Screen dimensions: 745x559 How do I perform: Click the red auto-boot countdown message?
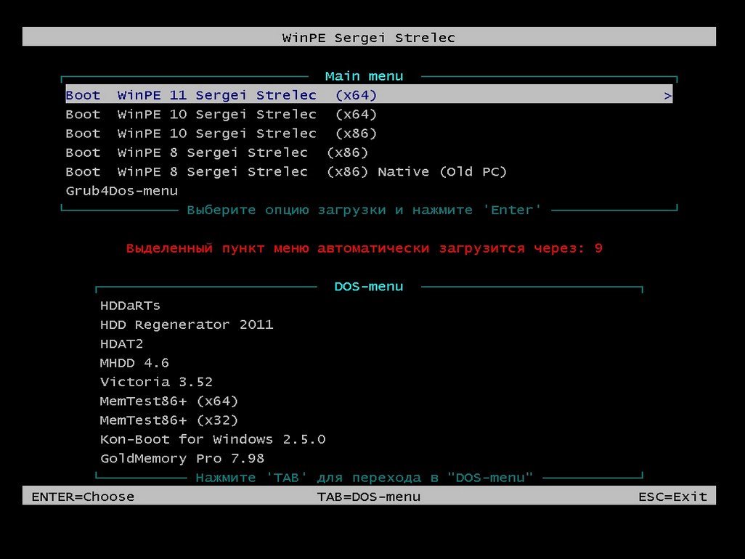coord(364,248)
